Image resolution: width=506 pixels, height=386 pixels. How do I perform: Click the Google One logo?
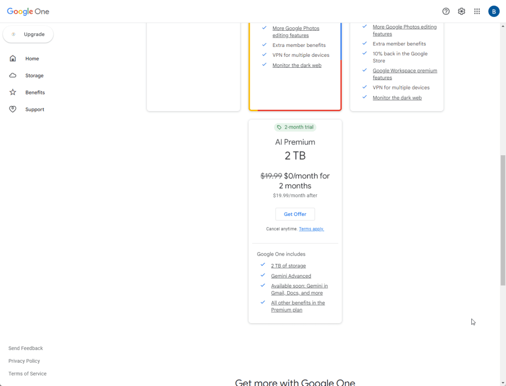click(x=28, y=11)
